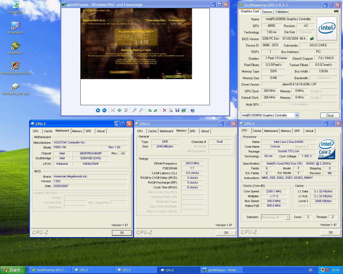The width and height of the screenshot is (343, 274).
Task: Open Processor #1 selection dropdown in CPU-Z
Action: pos(287,217)
